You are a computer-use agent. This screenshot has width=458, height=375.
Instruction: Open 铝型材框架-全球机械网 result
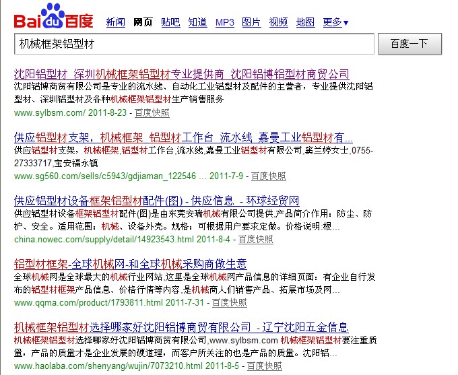point(130,264)
